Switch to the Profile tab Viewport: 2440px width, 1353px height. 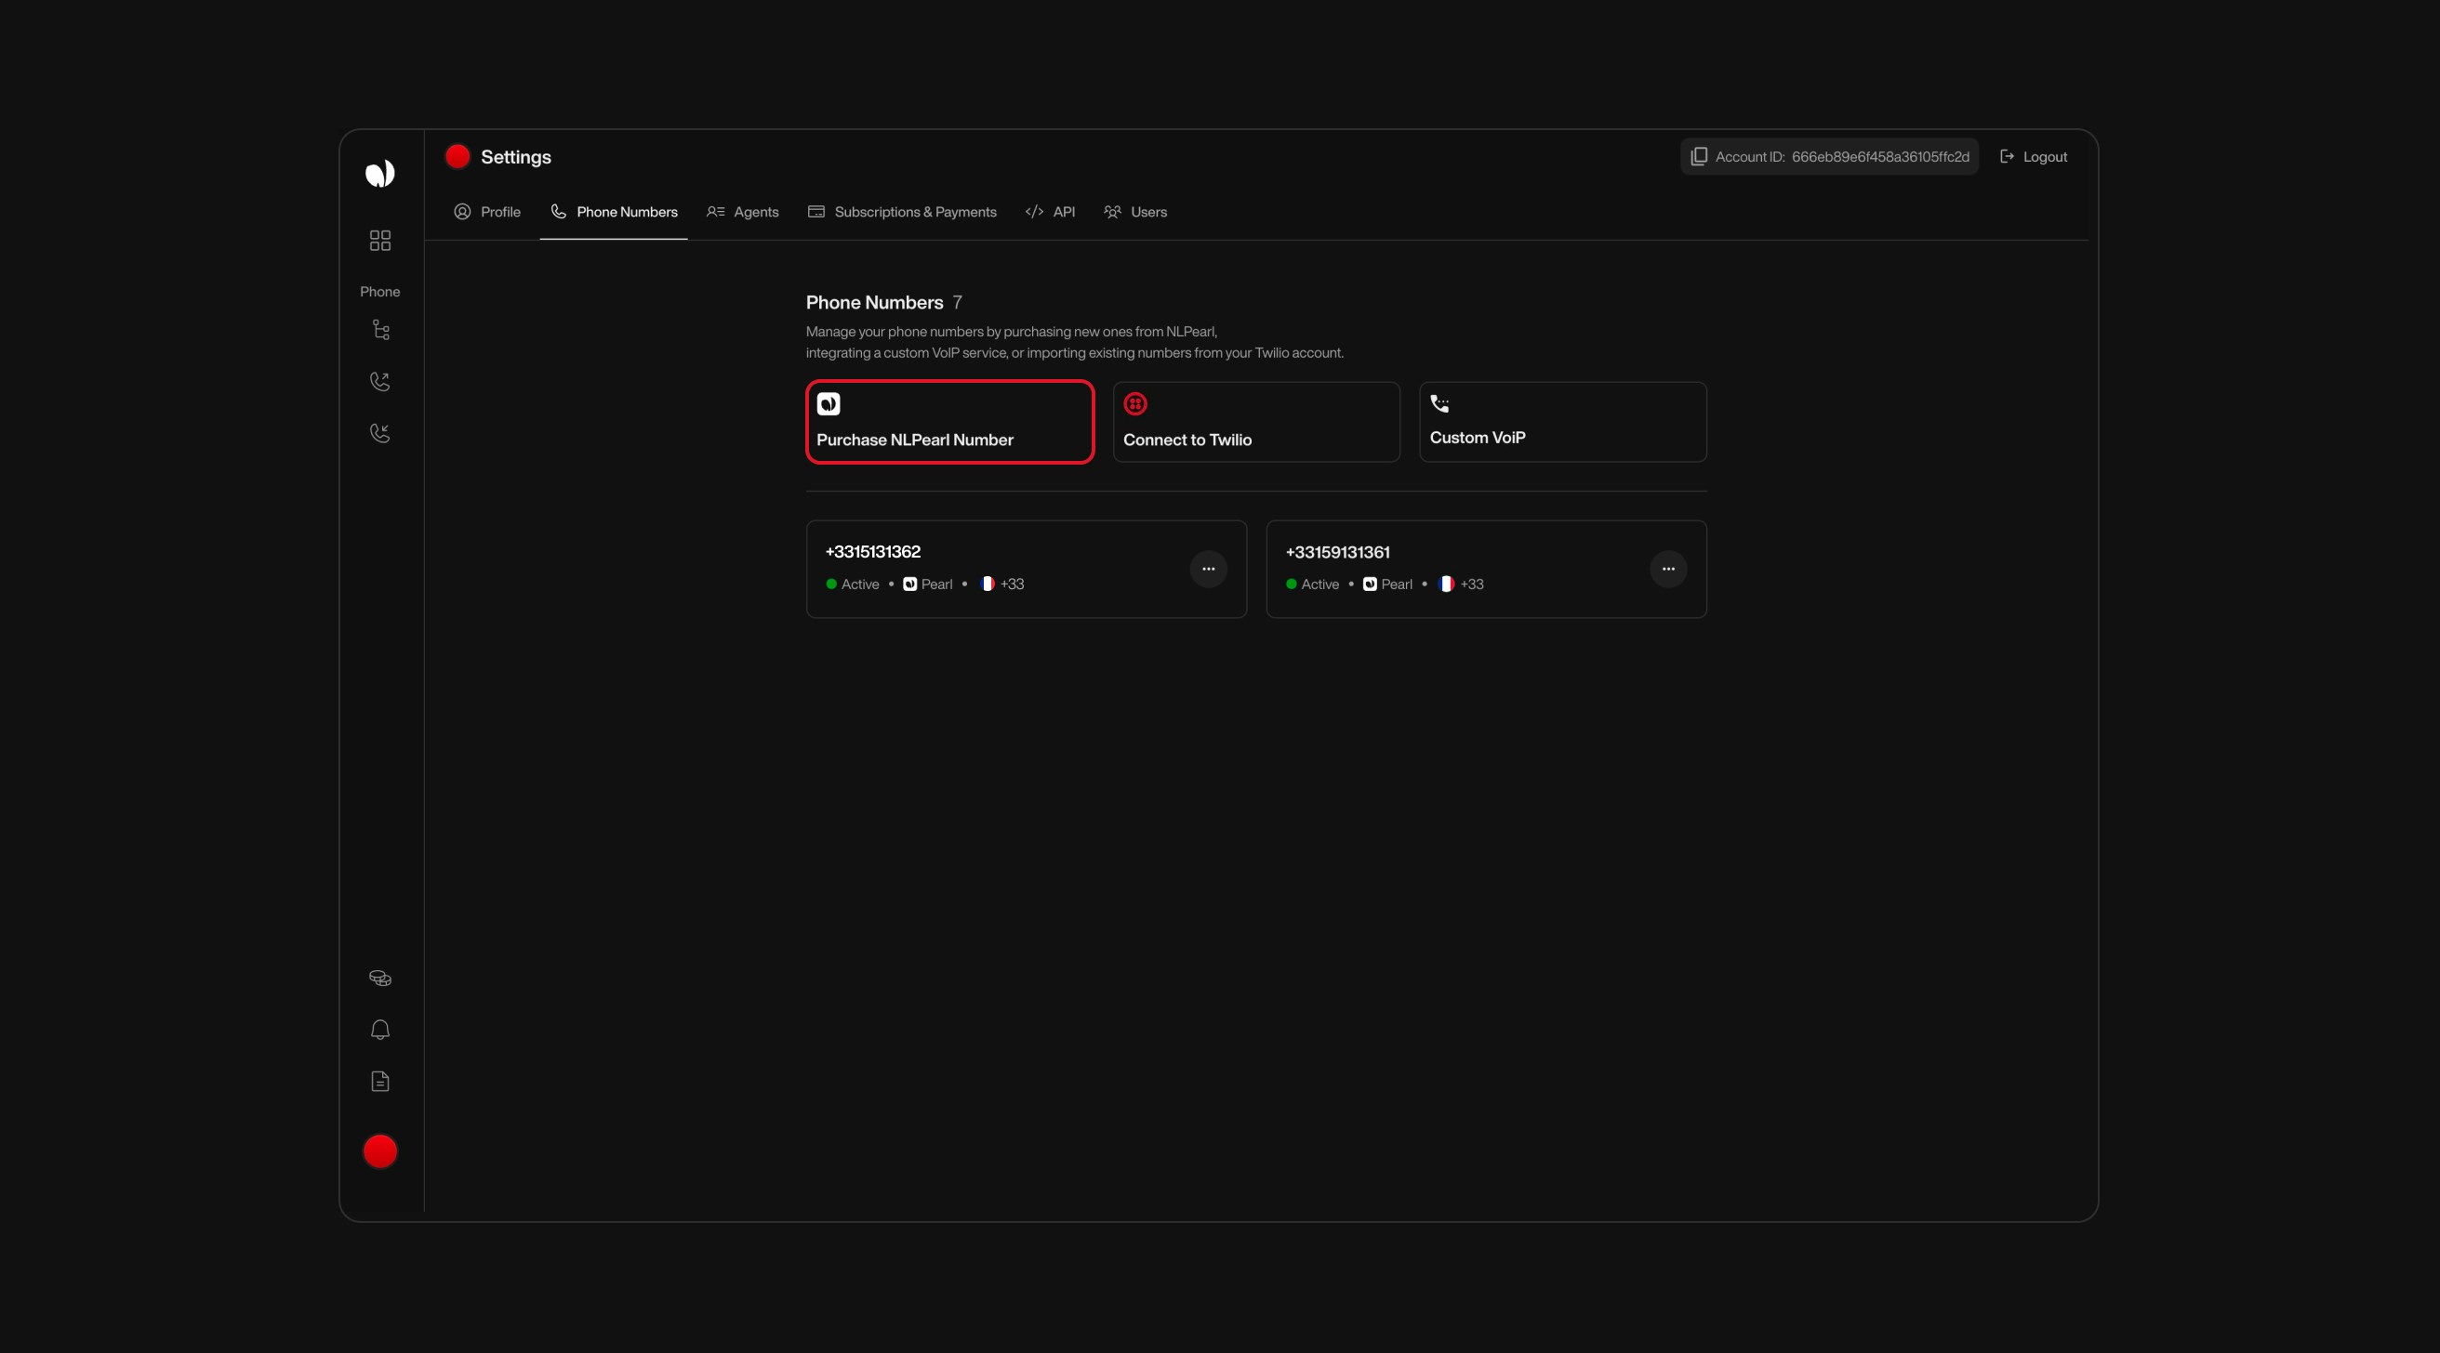[x=488, y=212]
